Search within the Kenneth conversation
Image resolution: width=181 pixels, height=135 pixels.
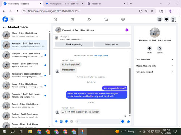[160, 48]
